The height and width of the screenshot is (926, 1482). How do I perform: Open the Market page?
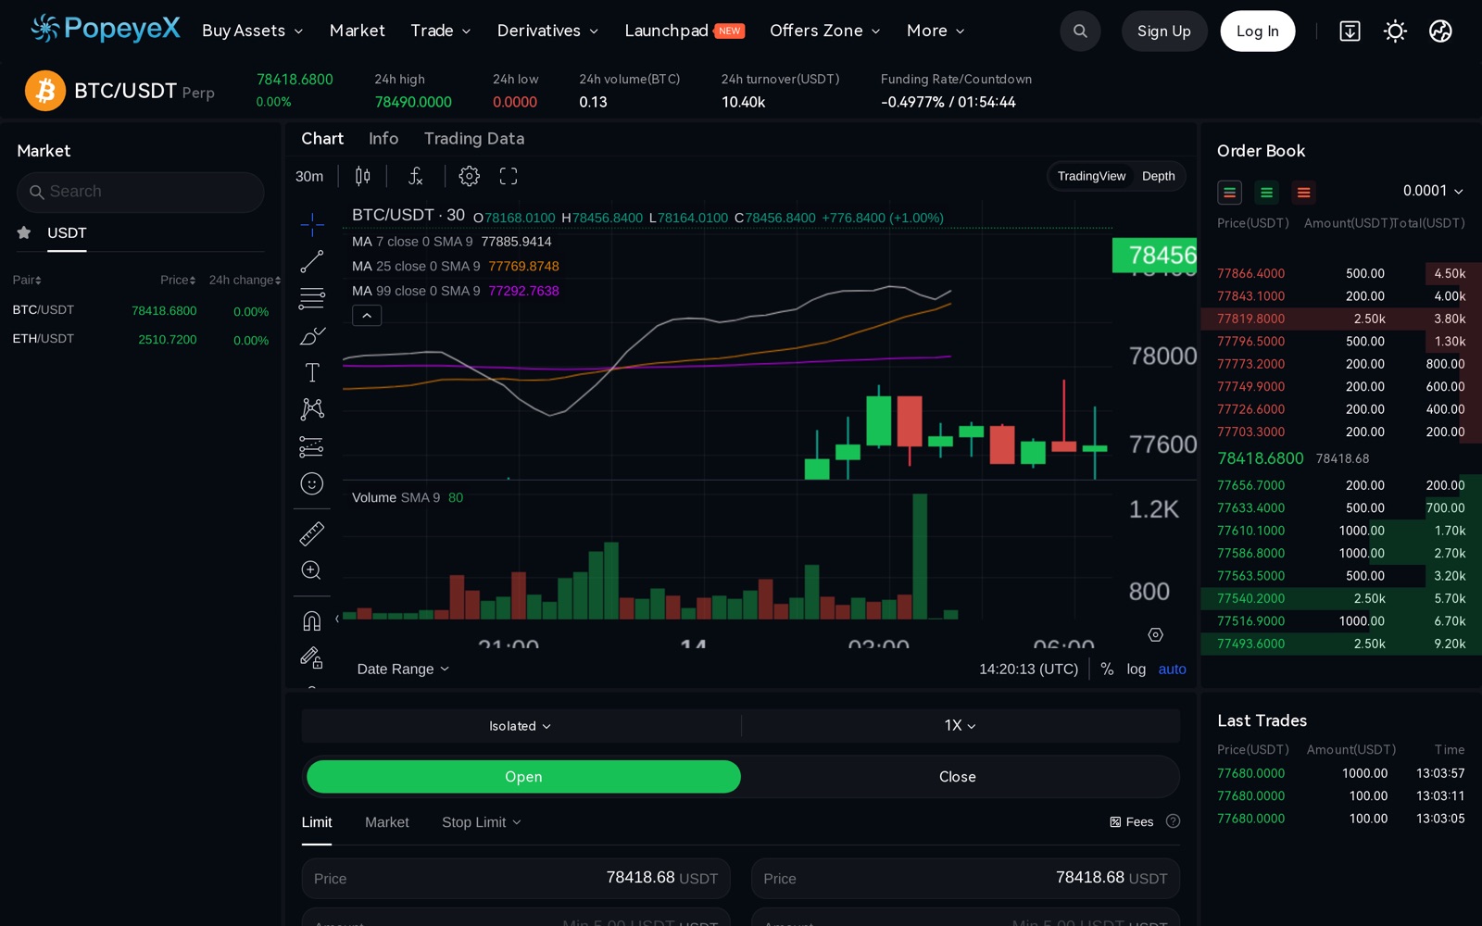click(x=357, y=31)
